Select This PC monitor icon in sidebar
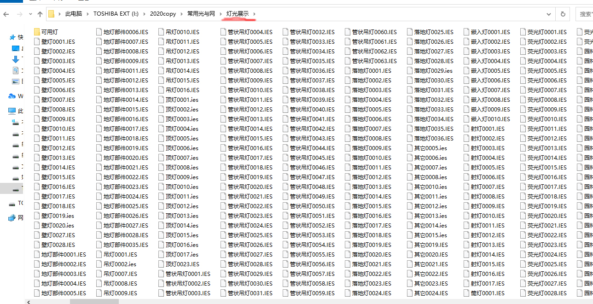 tap(12, 111)
